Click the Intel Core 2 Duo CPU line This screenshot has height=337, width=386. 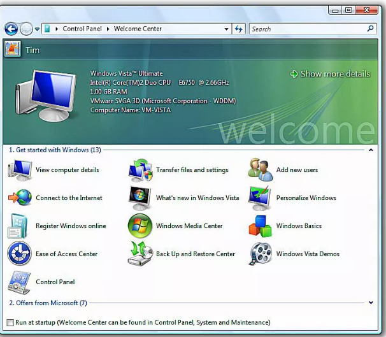159,82
